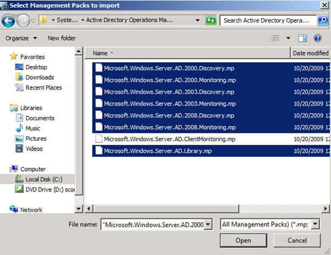Sort by Date modified column header
331x255 pixels.
(x=310, y=53)
